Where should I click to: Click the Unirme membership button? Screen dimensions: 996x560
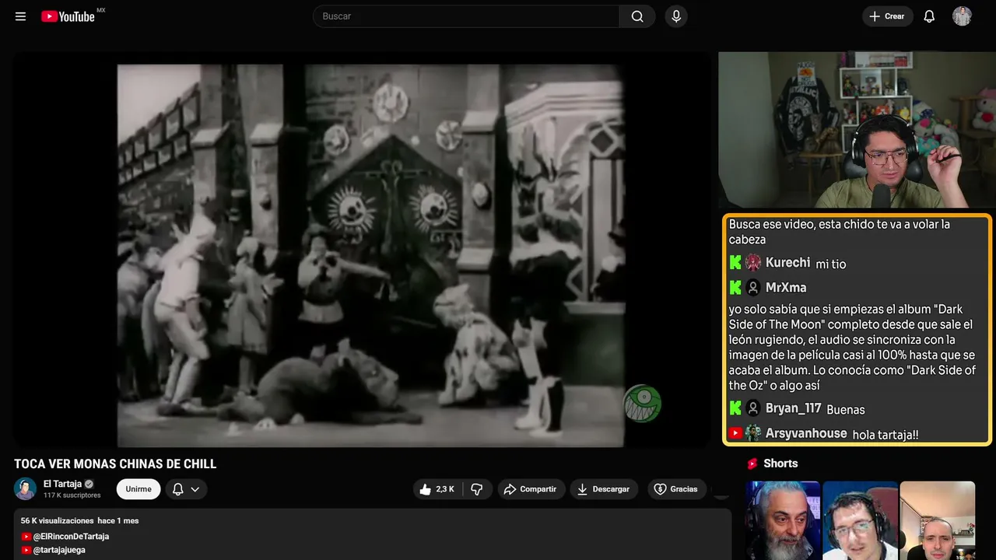(x=139, y=489)
